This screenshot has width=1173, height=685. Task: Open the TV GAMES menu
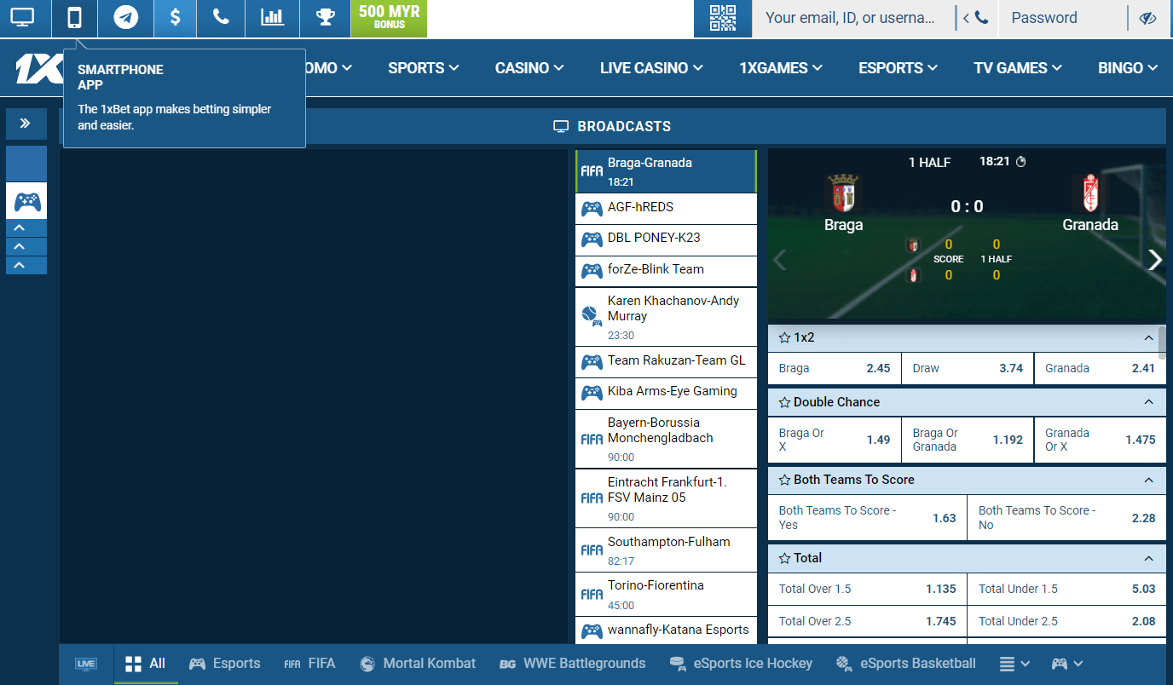[1018, 68]
